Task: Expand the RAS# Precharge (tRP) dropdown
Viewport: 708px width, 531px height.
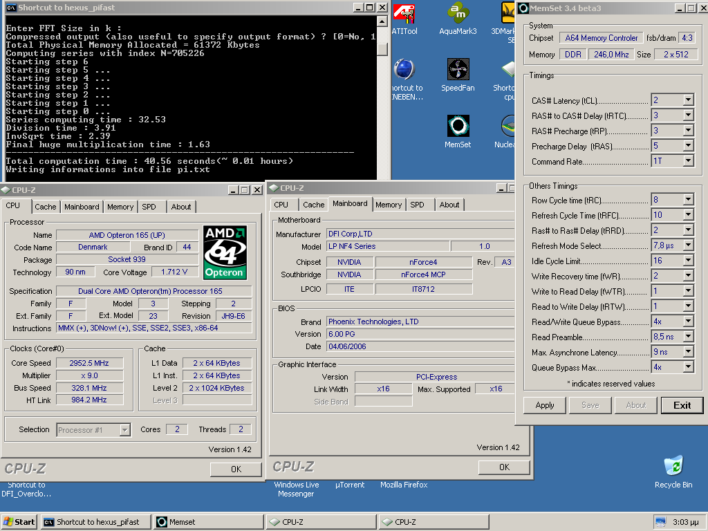Action: 688,131
